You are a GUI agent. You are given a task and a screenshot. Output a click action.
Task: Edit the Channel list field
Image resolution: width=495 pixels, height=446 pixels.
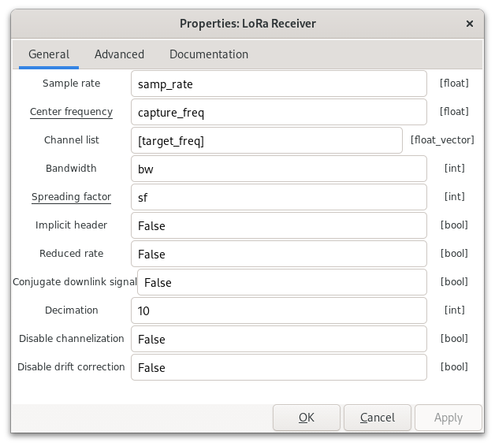click(266, 140)
